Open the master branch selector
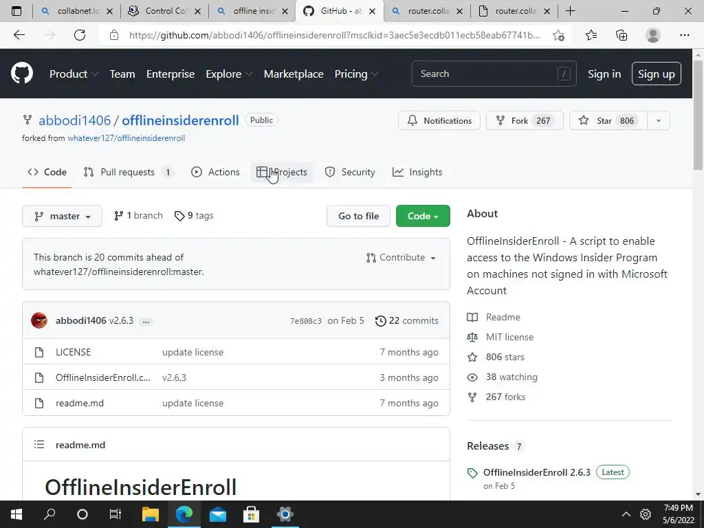The image size is (704, 528). pos(62,216)
